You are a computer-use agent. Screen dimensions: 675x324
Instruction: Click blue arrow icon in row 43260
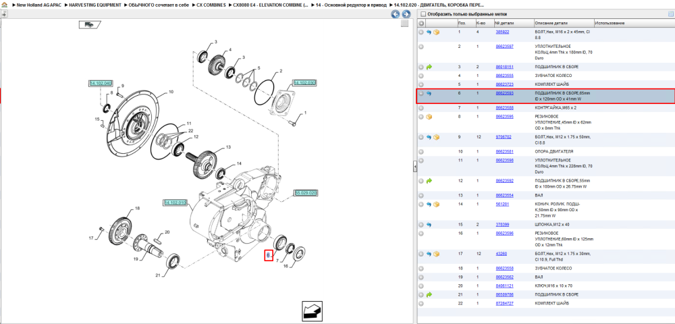click(429, 254)
